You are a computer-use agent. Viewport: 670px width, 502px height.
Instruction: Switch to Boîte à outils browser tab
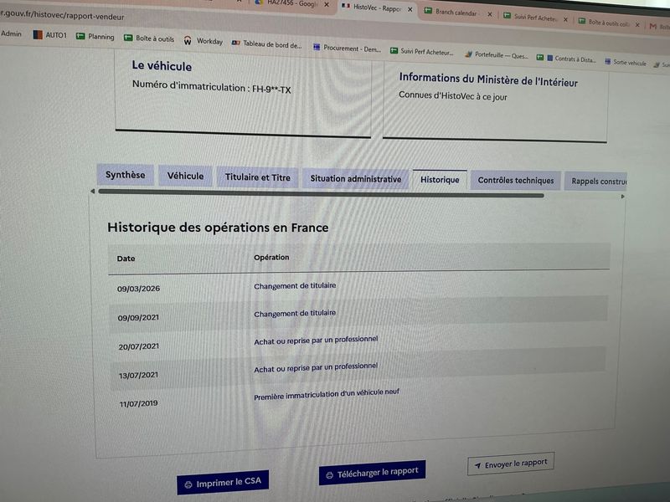pos(605,23)
